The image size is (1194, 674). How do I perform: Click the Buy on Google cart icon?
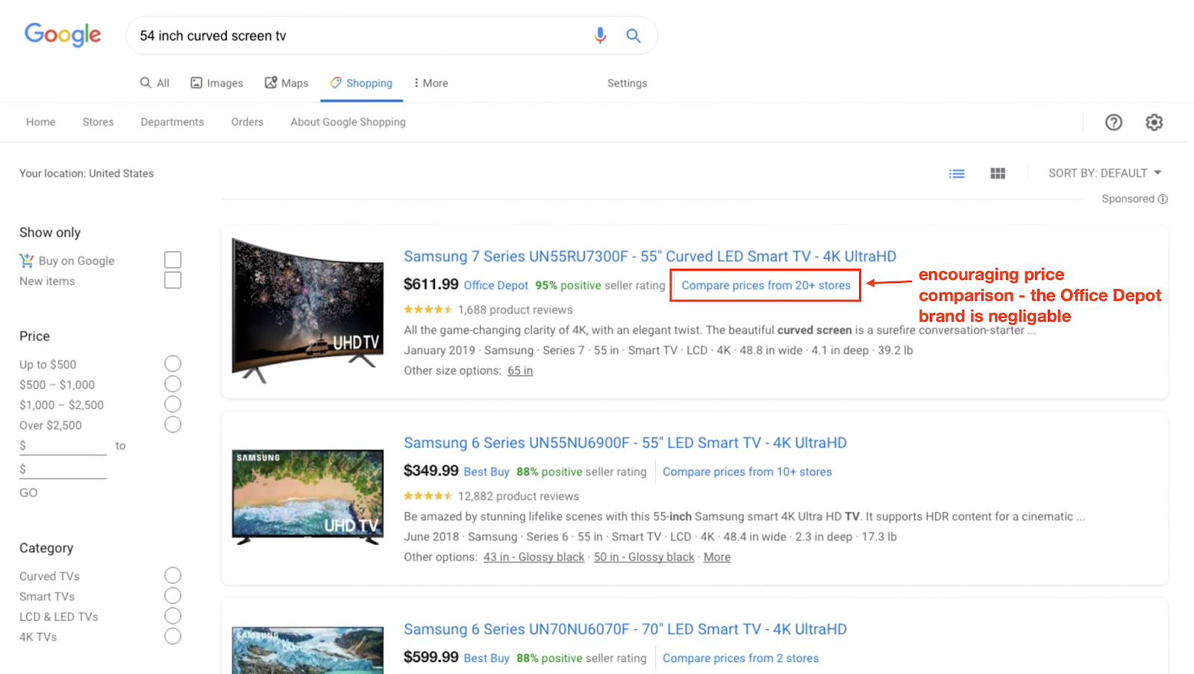(27, 260)
